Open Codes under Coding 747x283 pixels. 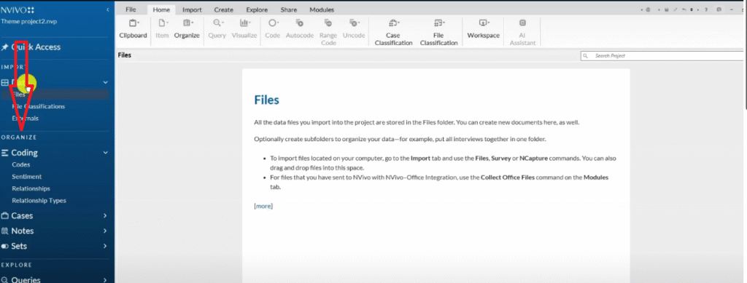pos(21,164)
